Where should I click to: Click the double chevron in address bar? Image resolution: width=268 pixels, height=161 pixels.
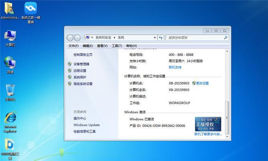pyautogui.click(x=92, y=37)
